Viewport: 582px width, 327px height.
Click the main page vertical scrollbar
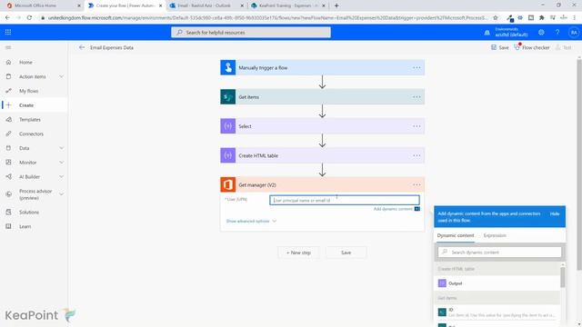[x=579, y=164]
